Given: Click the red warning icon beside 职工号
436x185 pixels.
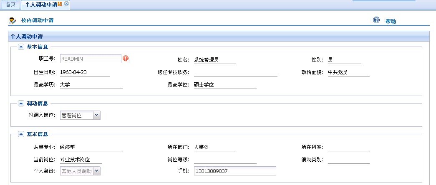Looking at the screenshot, I should pos(126,59).
